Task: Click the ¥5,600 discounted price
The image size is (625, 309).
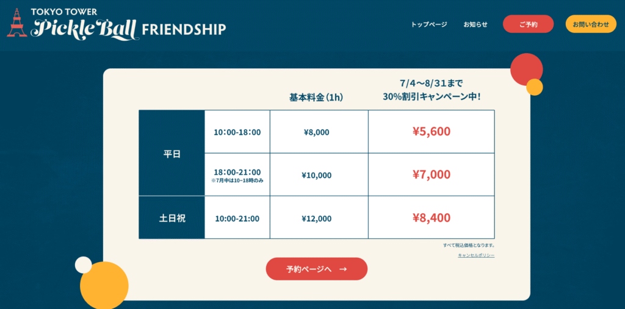Action: (432, 132)
